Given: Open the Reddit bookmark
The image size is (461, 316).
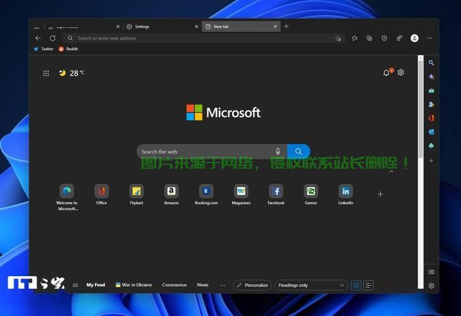Looking at the screenshot, I should coord(68,49).
